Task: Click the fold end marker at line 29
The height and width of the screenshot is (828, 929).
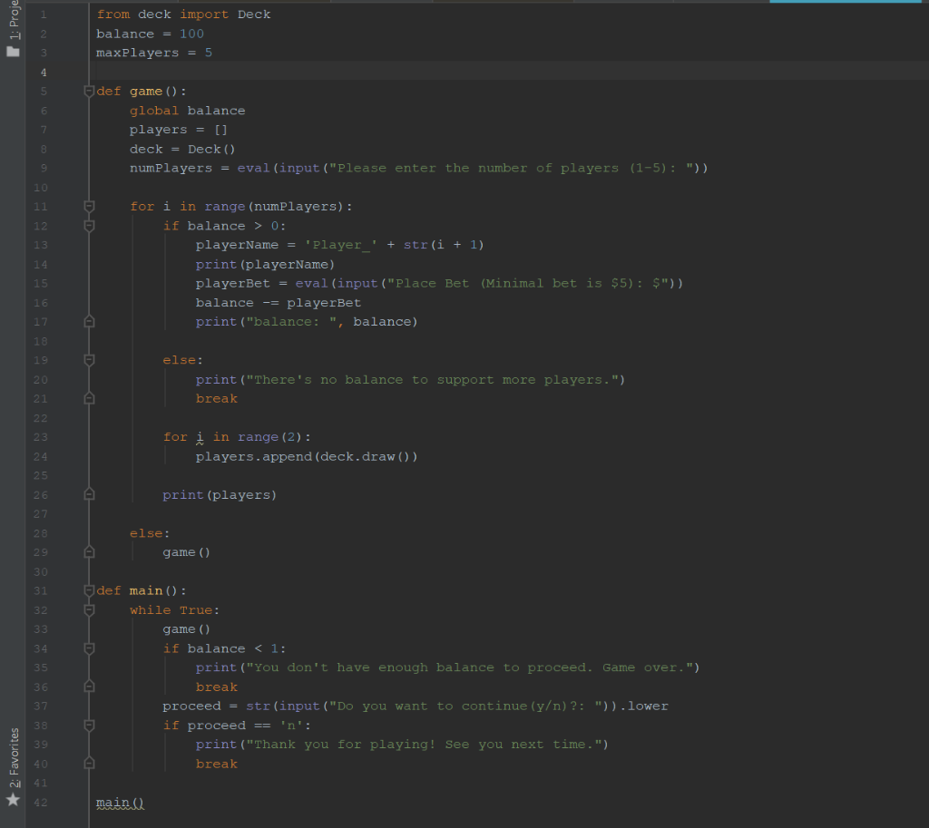Action: (90, 552)
